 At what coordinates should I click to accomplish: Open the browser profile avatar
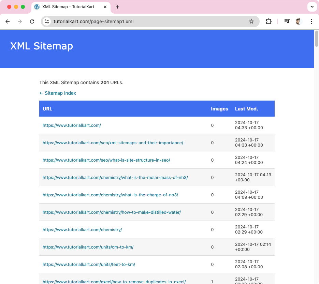pyautogui.click(x=299, y=21)
